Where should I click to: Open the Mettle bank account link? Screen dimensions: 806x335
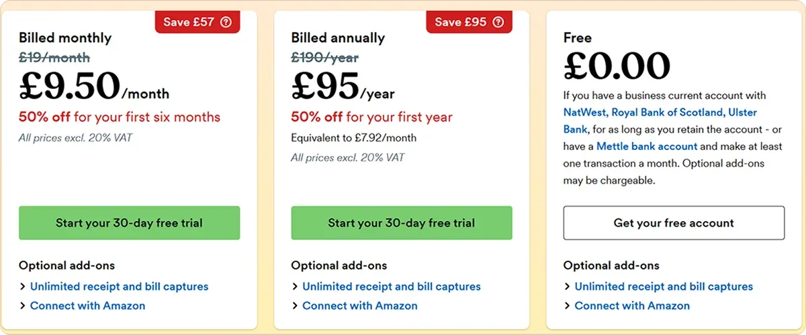pyautogui.click(x=647, y=146)
